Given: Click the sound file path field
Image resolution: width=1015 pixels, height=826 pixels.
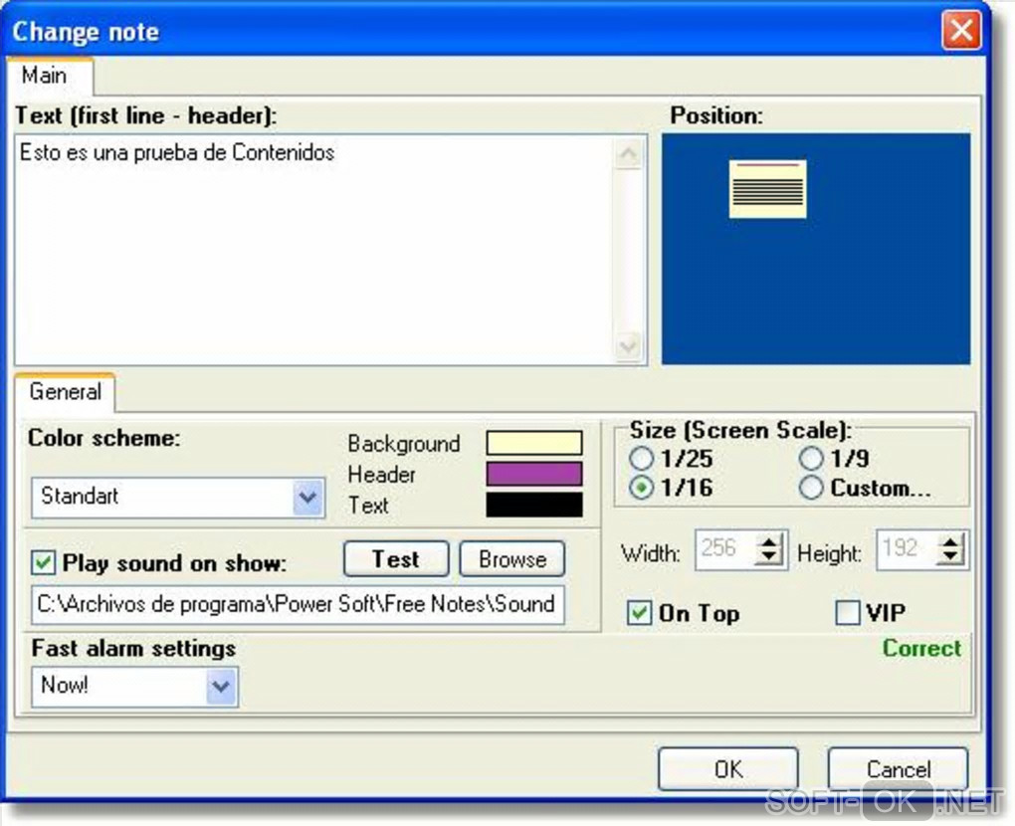Looking at the screenshot, I should coord(298,605).
